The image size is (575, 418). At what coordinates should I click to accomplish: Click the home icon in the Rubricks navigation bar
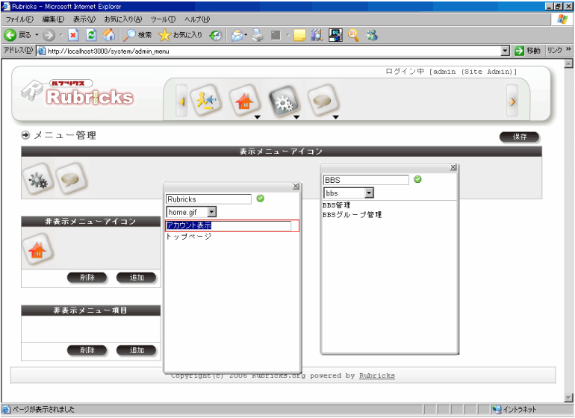click(x=243, y=101)
